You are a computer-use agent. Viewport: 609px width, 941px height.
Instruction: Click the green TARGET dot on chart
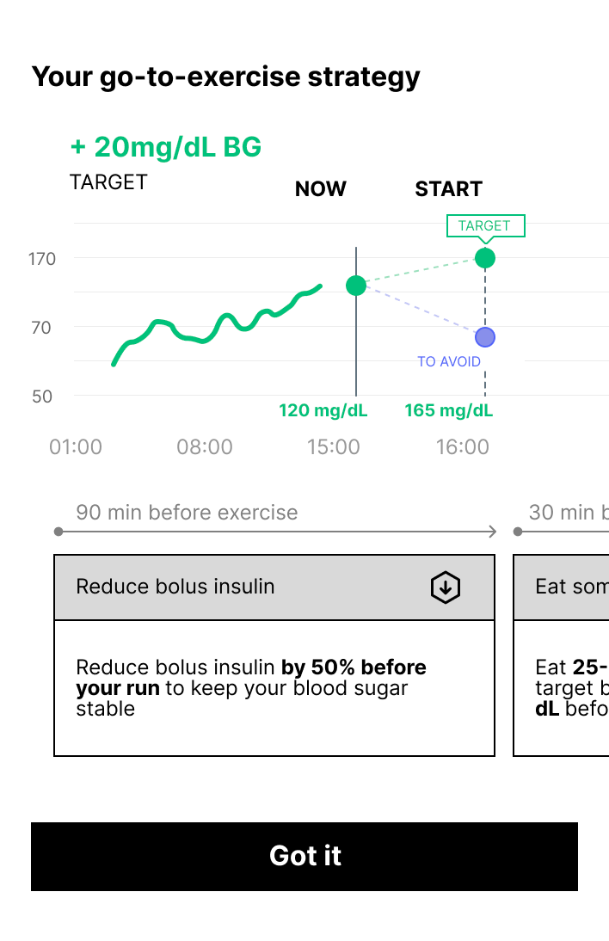tap(485, 258)
